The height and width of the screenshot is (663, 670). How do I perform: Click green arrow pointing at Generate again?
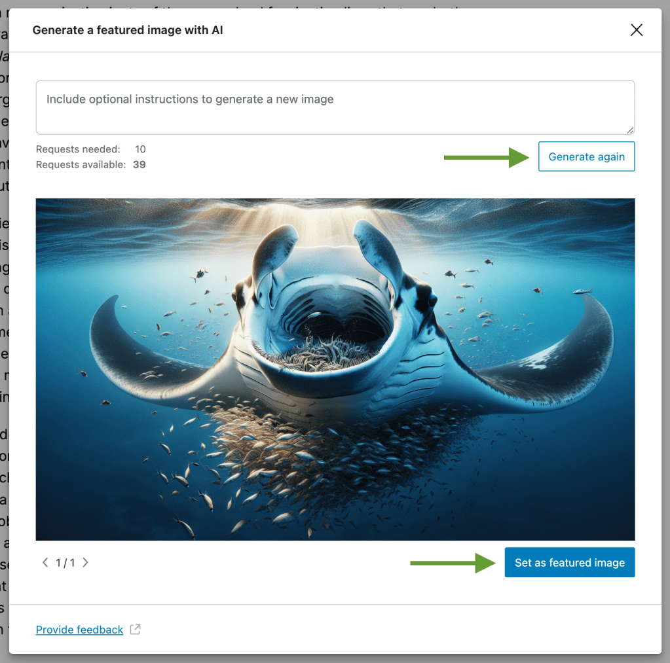point(486,157)
